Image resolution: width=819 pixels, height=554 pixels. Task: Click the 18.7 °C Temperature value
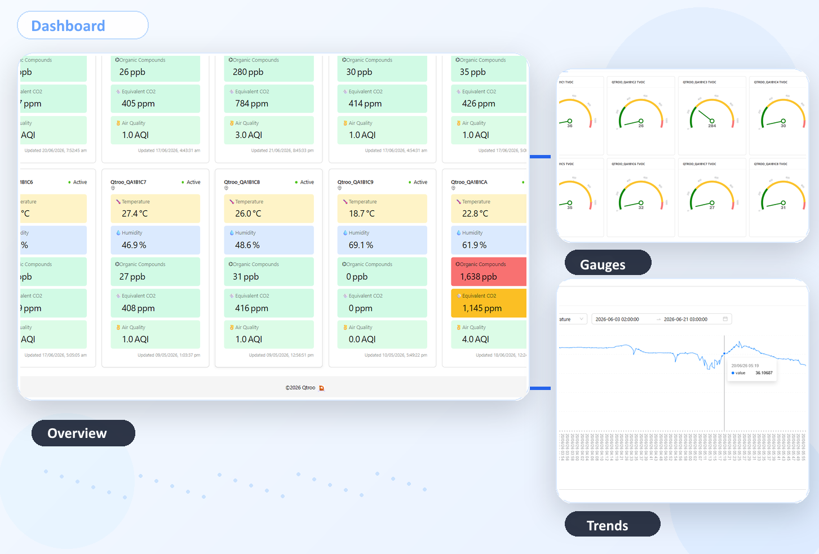point(362,214)
